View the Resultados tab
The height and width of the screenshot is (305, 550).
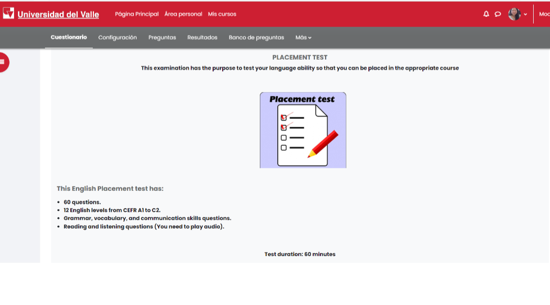202,38
